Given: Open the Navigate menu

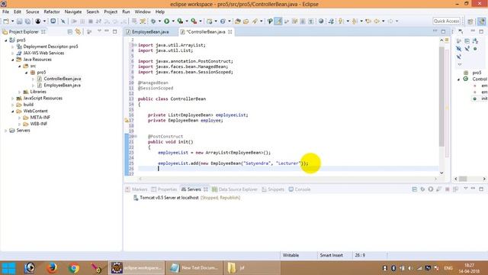Looking at the screenshot, I should point(73,12).
